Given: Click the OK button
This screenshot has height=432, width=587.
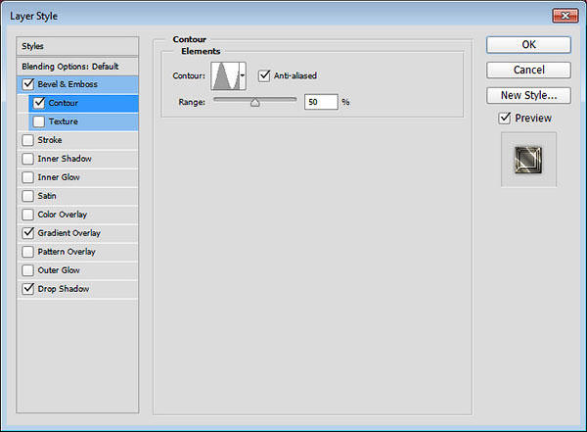Looking at the screenshot, I should pyautogui.click(x=528, y=45).
